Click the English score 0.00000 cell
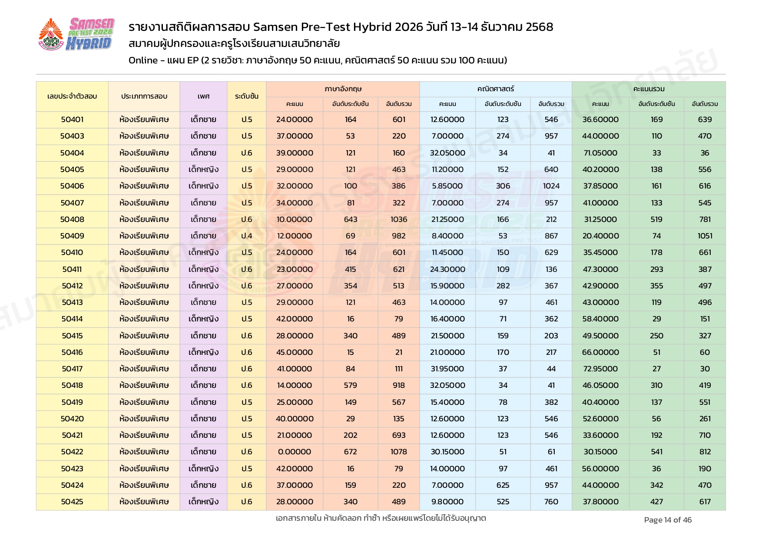The height and width of the screenshot is (539, 762). [x=295, y=452]
